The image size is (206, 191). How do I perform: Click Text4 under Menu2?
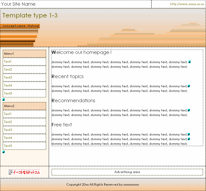tap(8, 138)
